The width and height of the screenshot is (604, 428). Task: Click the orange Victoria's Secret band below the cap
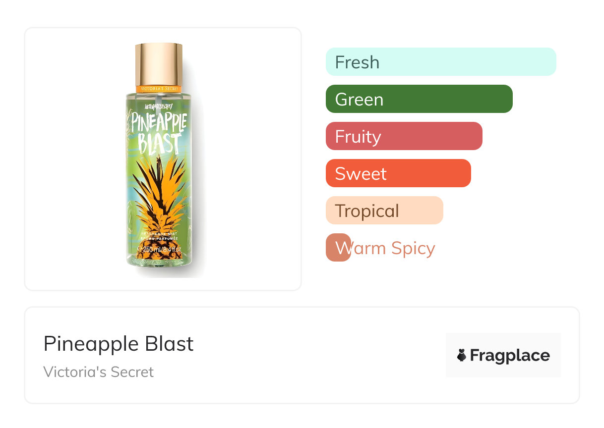[x=159, y=89]
